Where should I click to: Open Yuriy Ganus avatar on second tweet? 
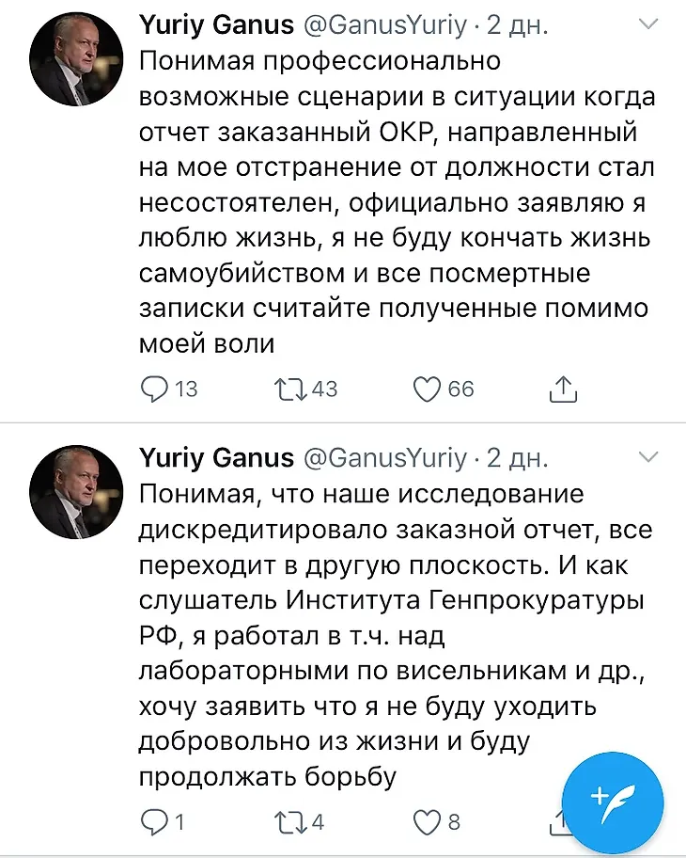coord(76,492)
